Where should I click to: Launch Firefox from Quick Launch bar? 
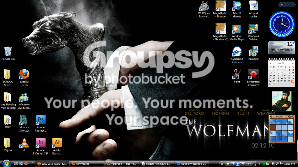click(26, 164)
